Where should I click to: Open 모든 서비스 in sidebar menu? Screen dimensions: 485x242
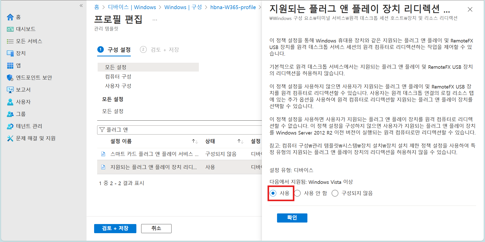[x=29, y=41]
